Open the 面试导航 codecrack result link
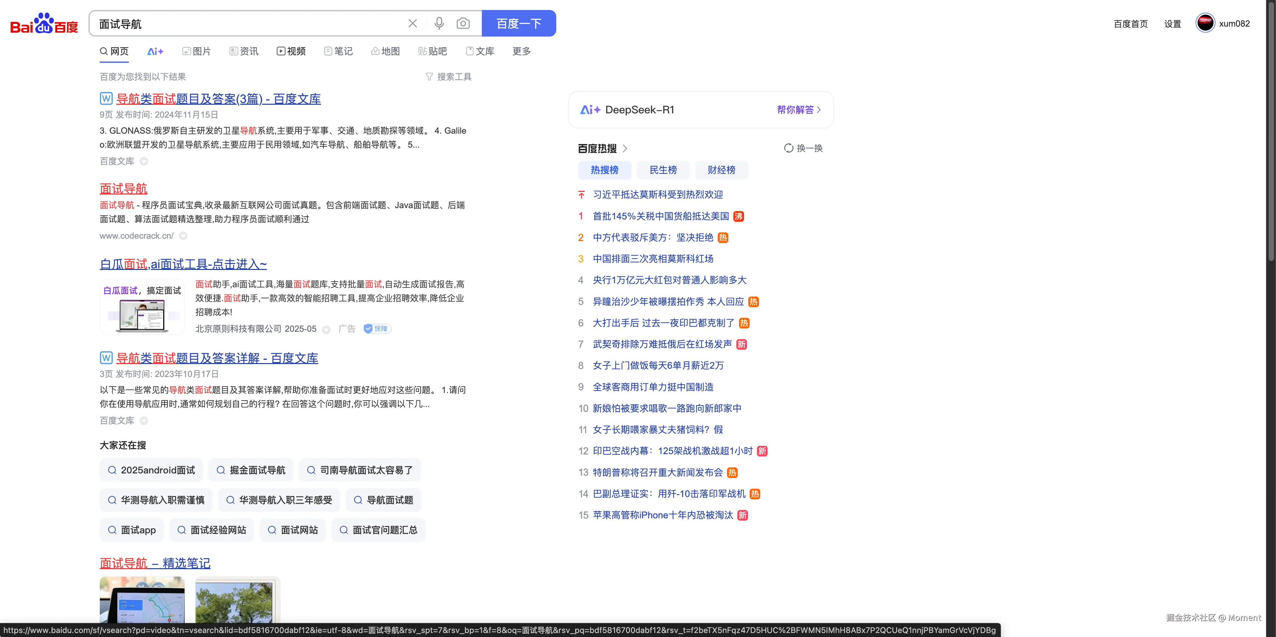The width and height of the screenshot is (1276, 637). coord(123,189)
